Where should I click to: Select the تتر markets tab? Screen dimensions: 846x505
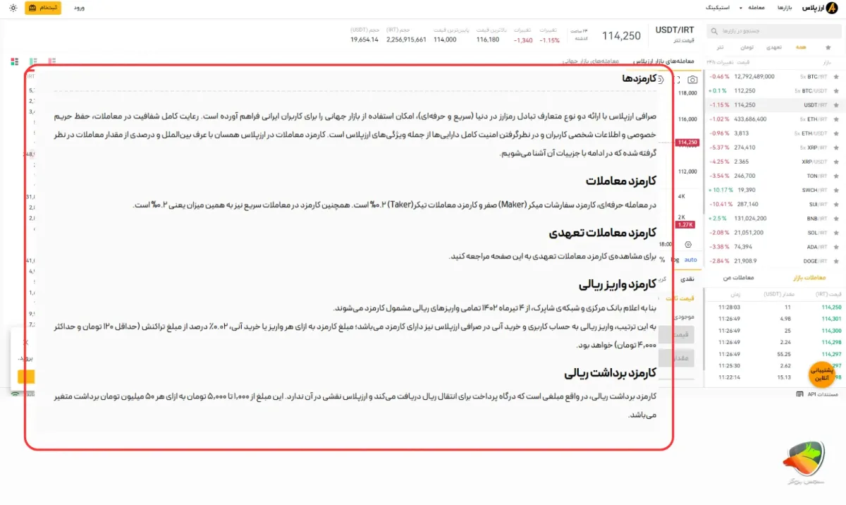pos(721,47)
